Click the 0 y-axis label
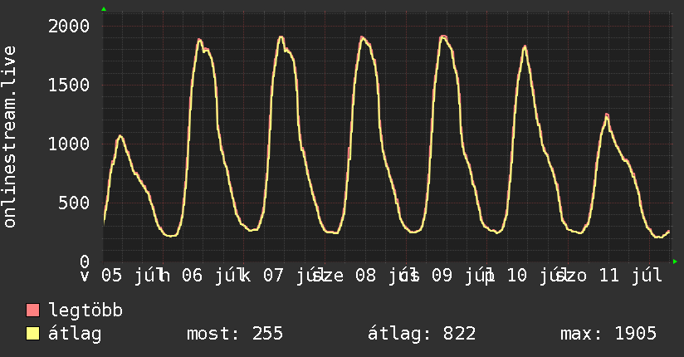The image size is (684, 357). click(x=85, y=262)
